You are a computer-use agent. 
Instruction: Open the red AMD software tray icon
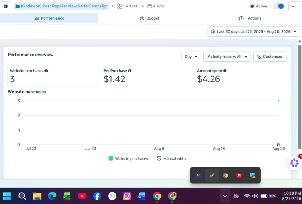(x=239, y=175)
